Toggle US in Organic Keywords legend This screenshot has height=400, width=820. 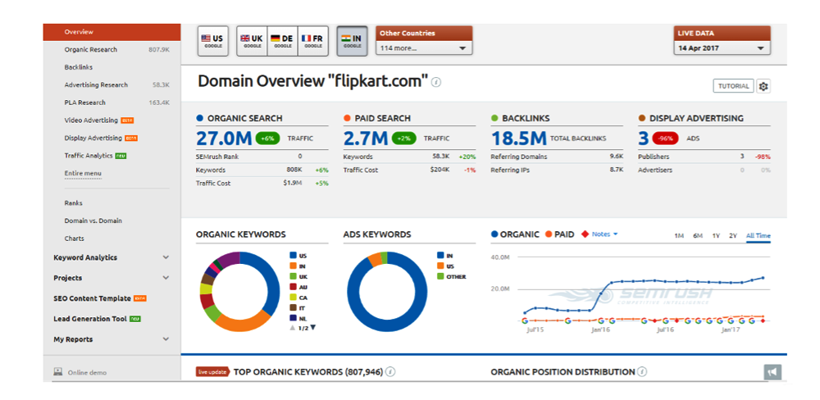298,256
